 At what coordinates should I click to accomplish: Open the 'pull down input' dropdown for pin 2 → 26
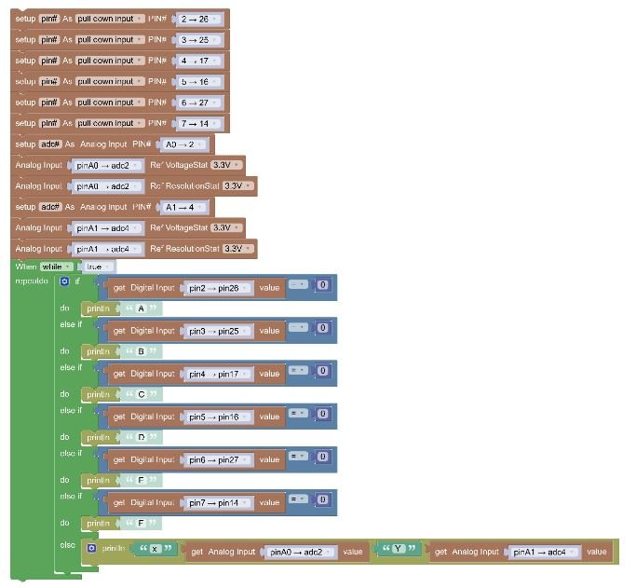[x=110, y=19]
